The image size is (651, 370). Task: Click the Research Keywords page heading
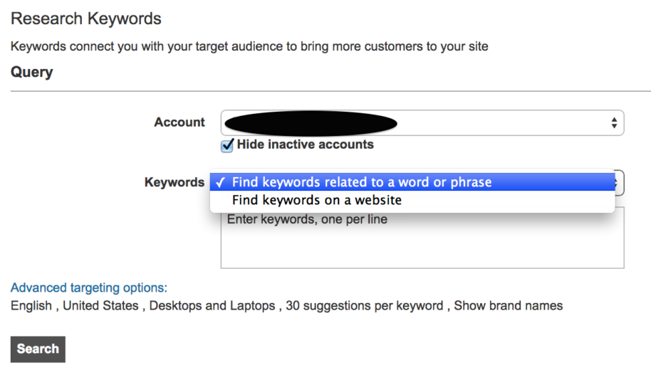(x=86, y=18)
